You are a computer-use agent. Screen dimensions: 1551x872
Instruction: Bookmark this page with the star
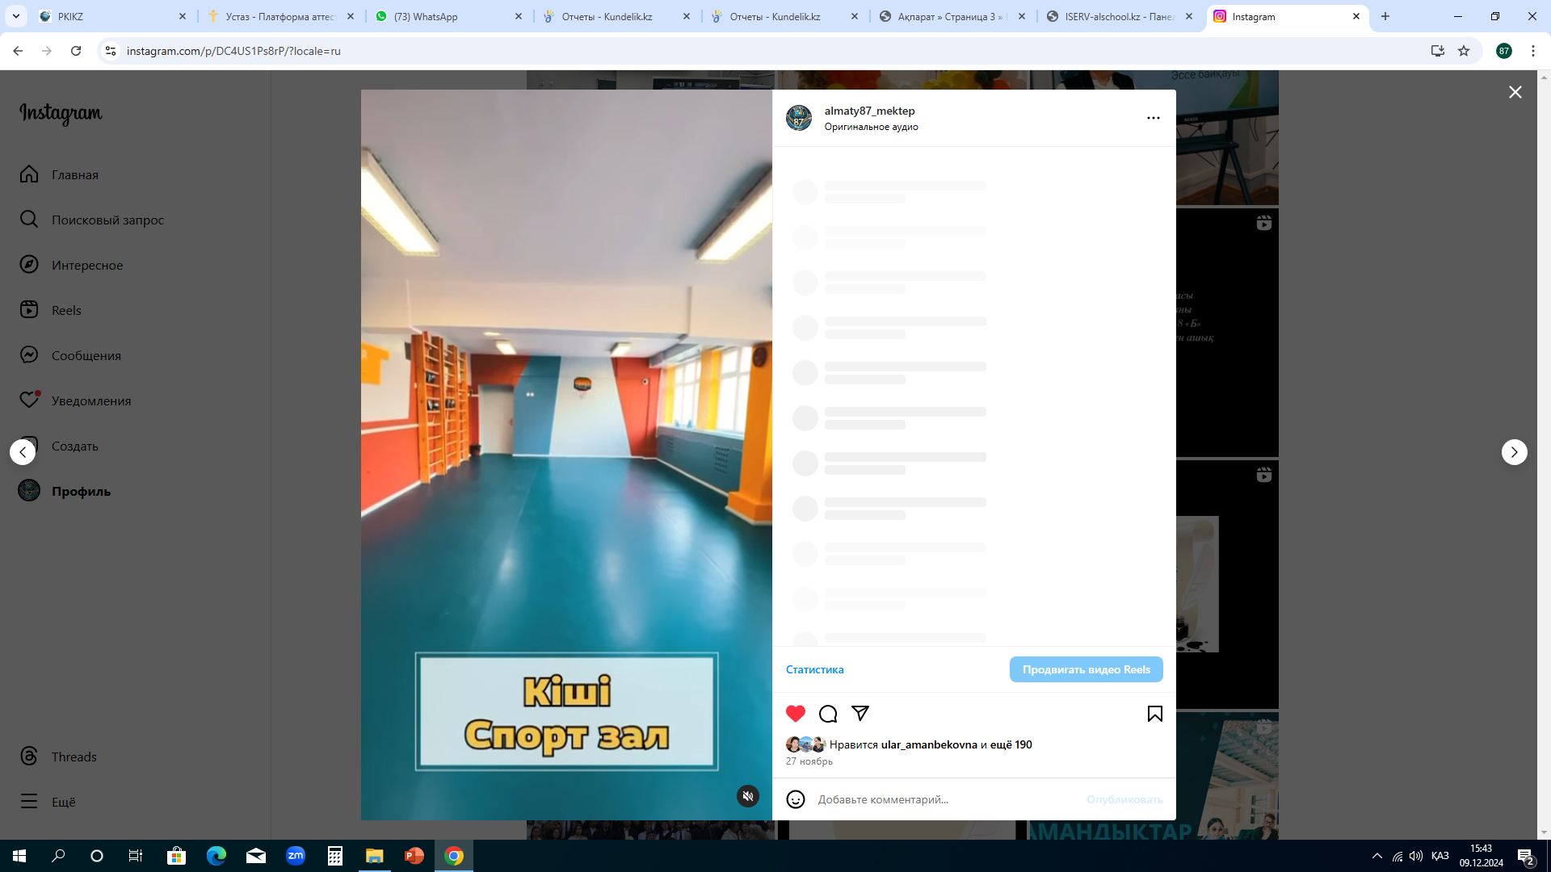point(1464,51)
